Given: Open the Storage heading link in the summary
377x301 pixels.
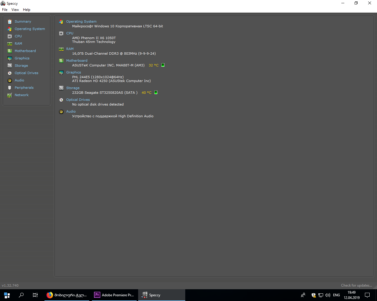Looking at the screenshot, I should [73, 88].
